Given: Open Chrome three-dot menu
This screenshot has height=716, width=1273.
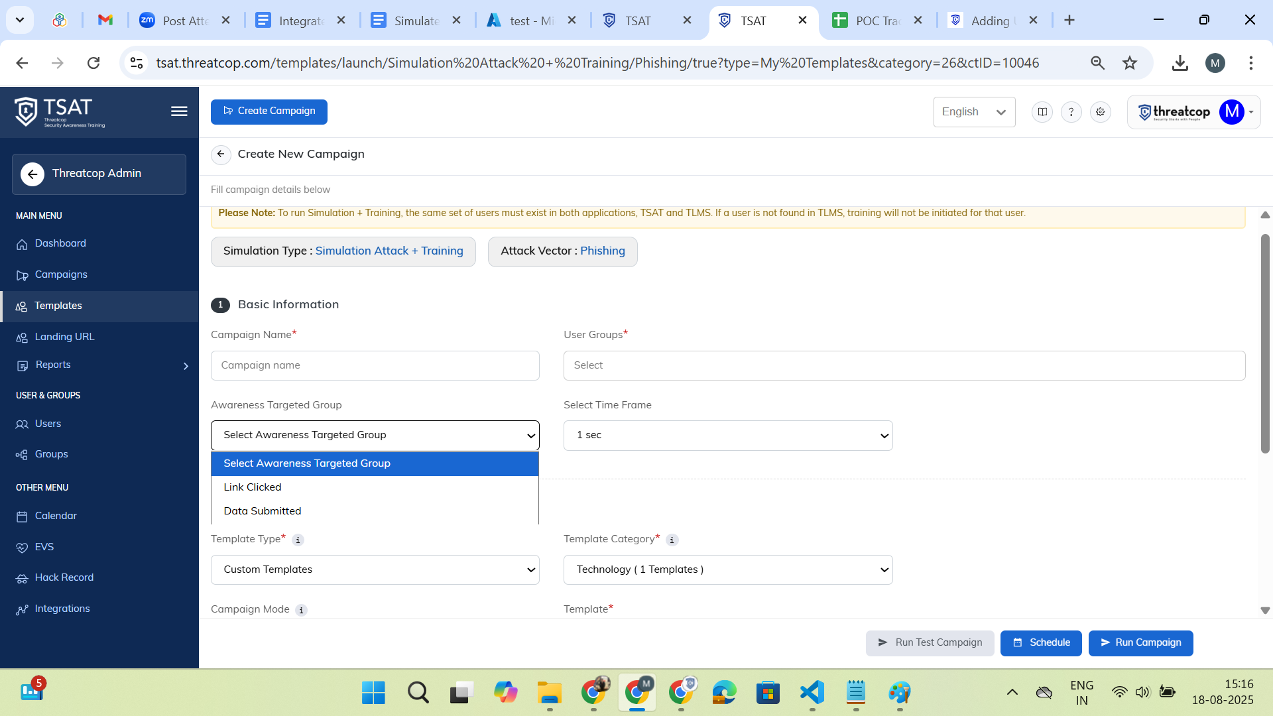Looking at the screenshot, I should pyautogui.click(x=1251, y=63).
